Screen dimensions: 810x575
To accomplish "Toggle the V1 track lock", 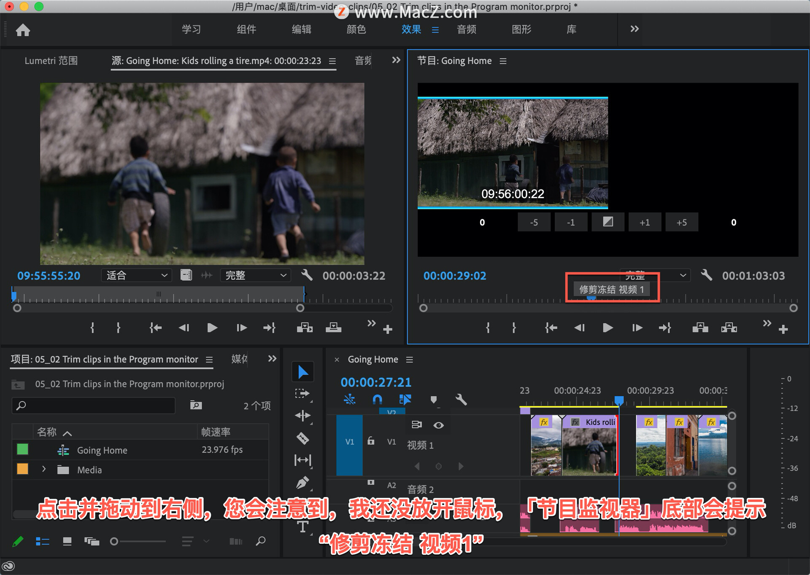I will click(x=371, y=441).
